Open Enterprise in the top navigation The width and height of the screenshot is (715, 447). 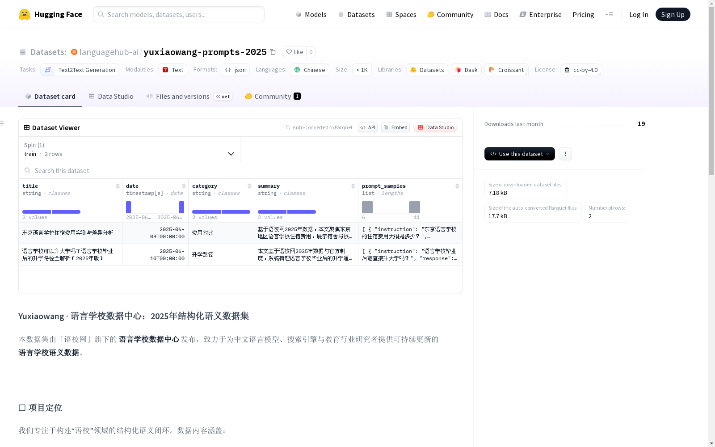pos(540,14)
